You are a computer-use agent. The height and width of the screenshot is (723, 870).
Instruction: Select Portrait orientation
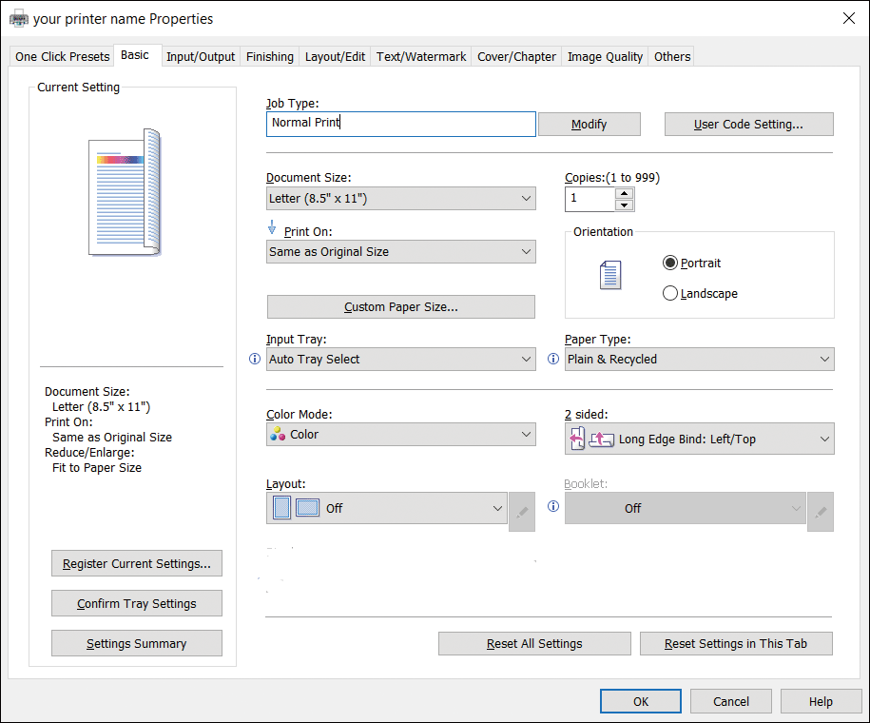point(670,264)
